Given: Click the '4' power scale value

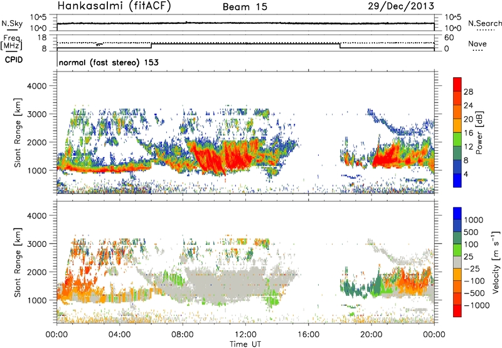Looking at the screenshot, I should coord(466,175).
